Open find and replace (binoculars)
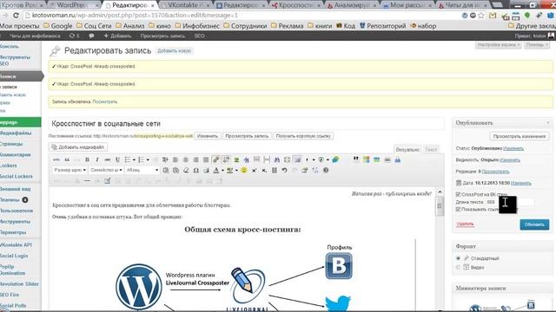 (277, 159)
